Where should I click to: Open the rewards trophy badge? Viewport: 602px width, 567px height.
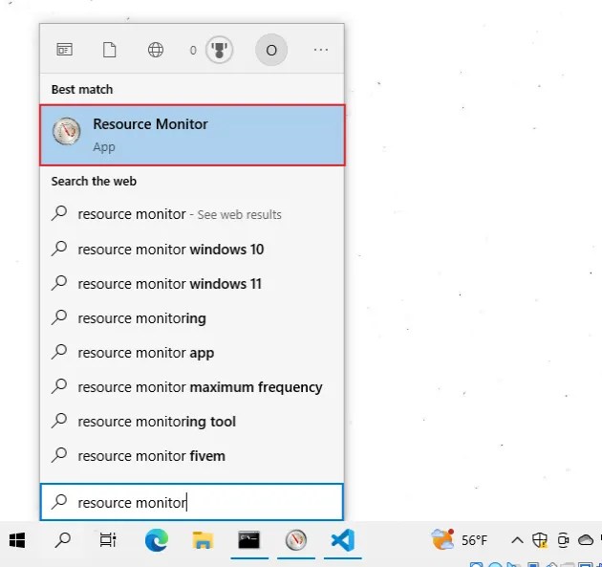point(219,50)
